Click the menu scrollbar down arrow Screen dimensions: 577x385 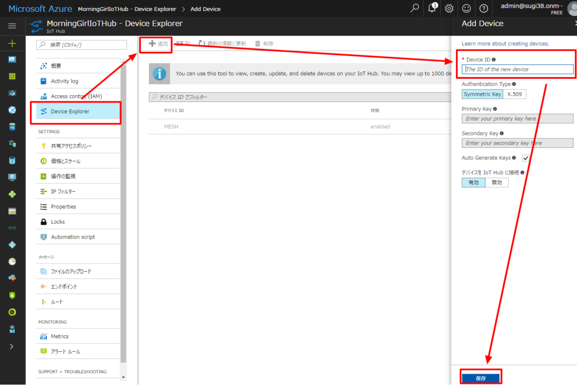coord(123,377)
